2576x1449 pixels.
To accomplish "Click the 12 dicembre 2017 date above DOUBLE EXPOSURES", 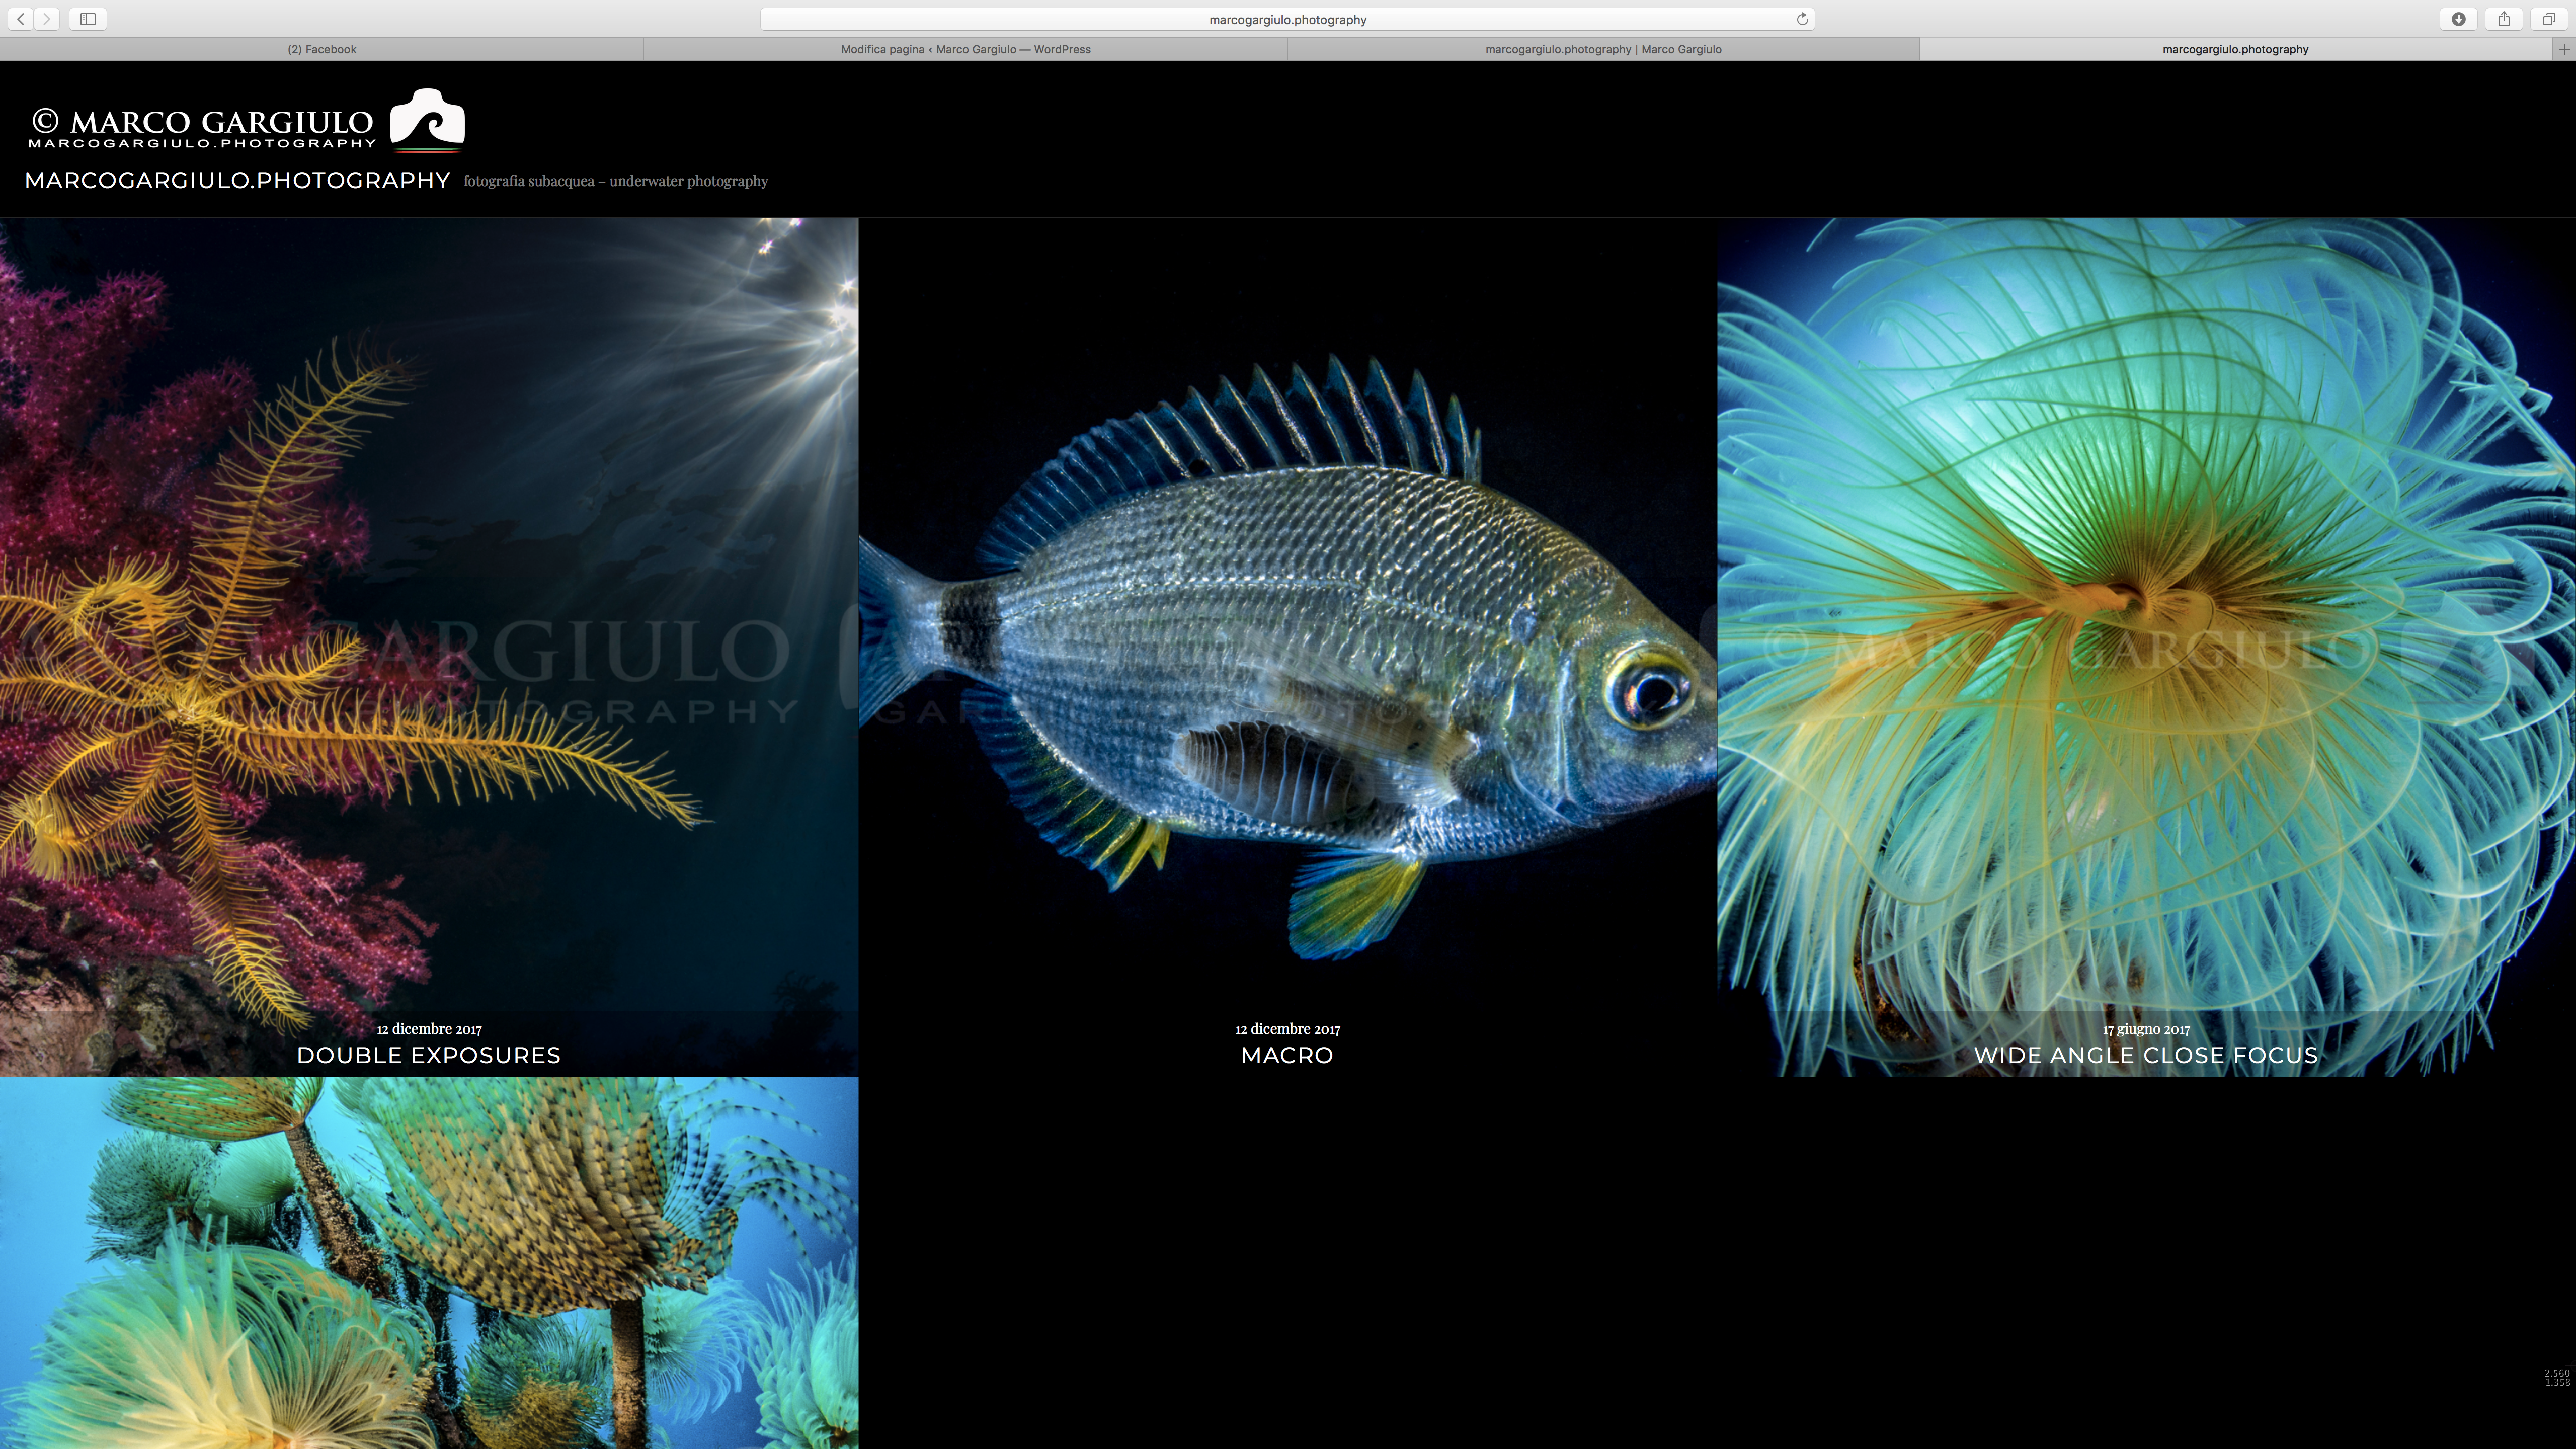I will (429, 1029).
